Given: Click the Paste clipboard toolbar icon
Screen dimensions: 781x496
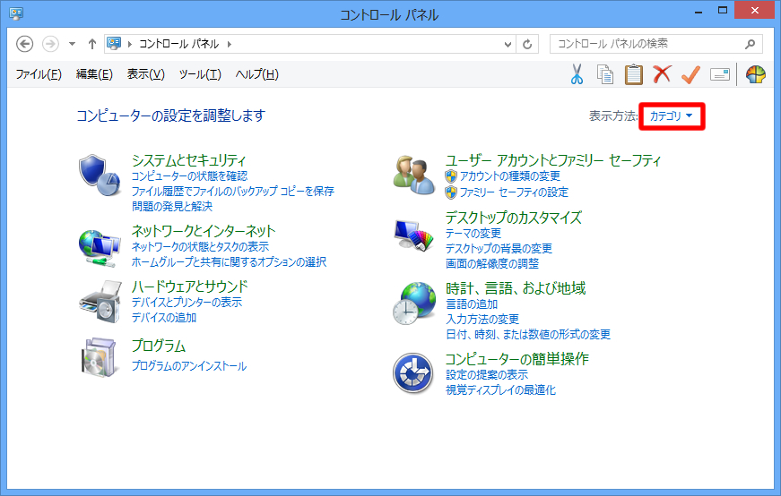Looking at the screenshot, I should pos(634,74).
